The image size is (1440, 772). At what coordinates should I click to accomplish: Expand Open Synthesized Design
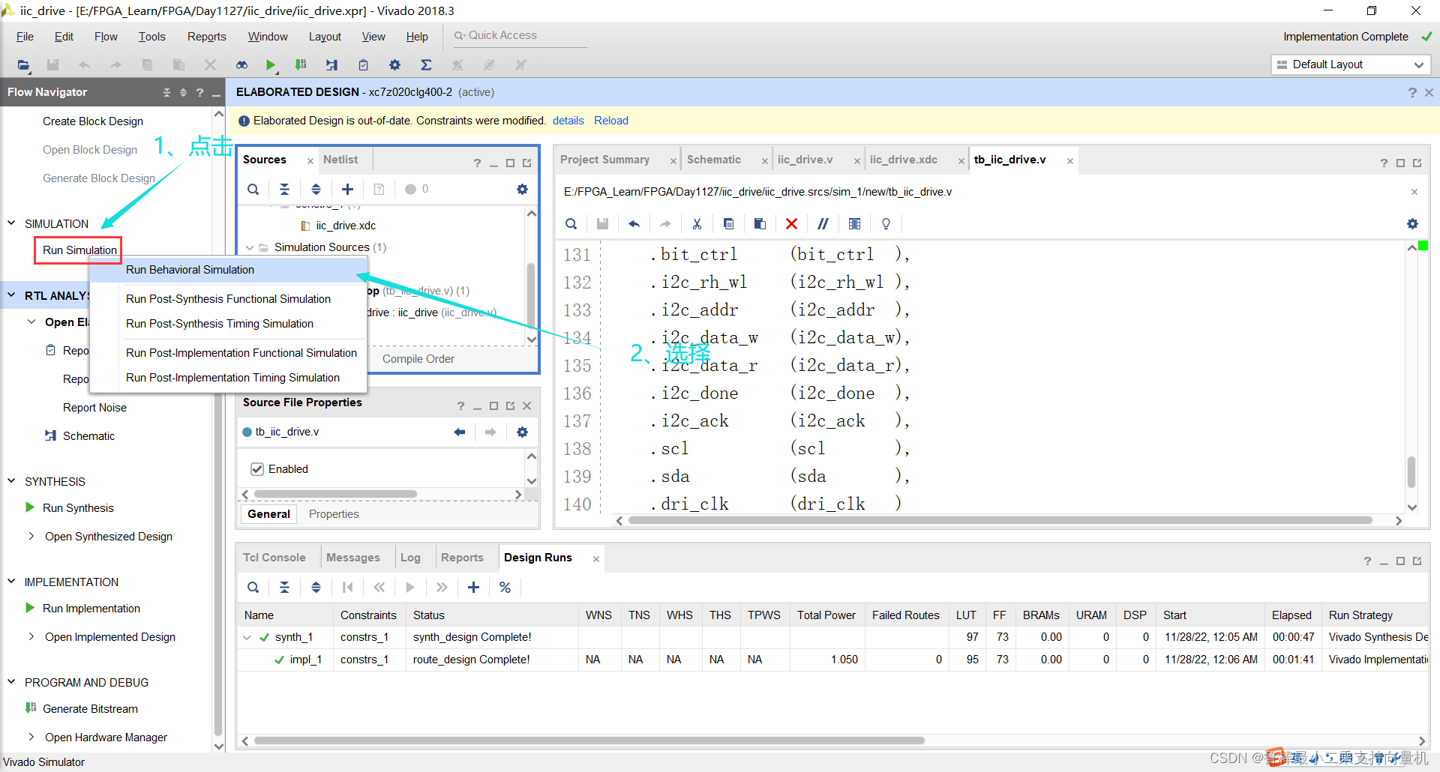point(31,536)
